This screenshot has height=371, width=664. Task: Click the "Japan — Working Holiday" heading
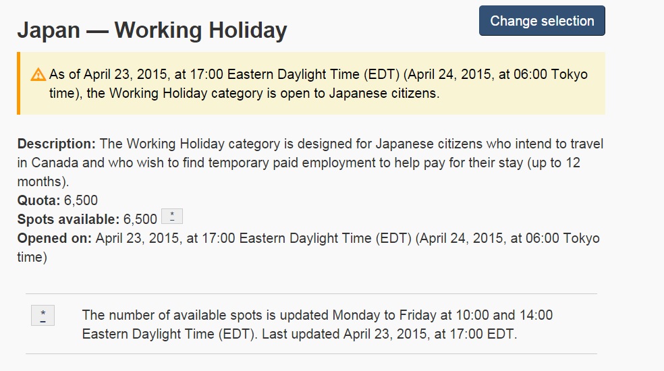coord(152,30)
